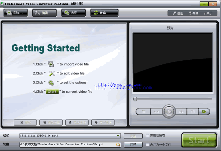Click the stop playback button
221x151 pixels.
pyautogui.click(x=143, y=112)
